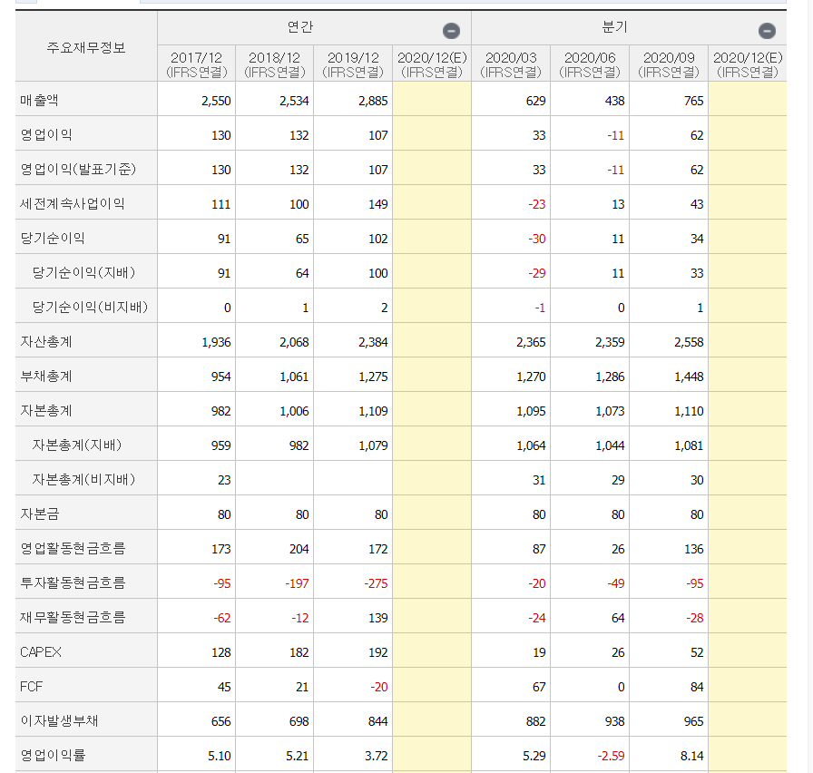The height and width of the screenshot is (773, 813).
Task: Click the 8.14 operating margin value
Action: (x=691, y=756)
